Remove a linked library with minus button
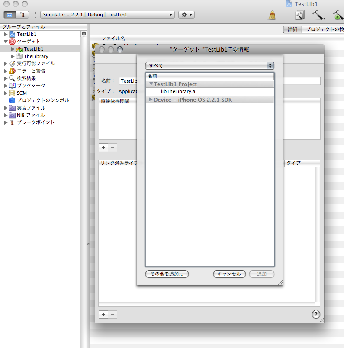This screenshot has height=348, width=344. 113,315
